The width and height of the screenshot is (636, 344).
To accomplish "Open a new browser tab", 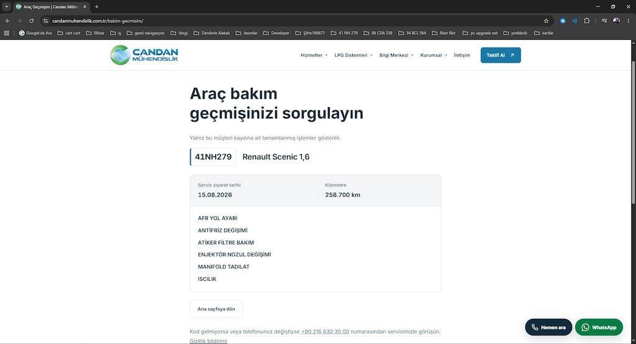I will 96,6.
